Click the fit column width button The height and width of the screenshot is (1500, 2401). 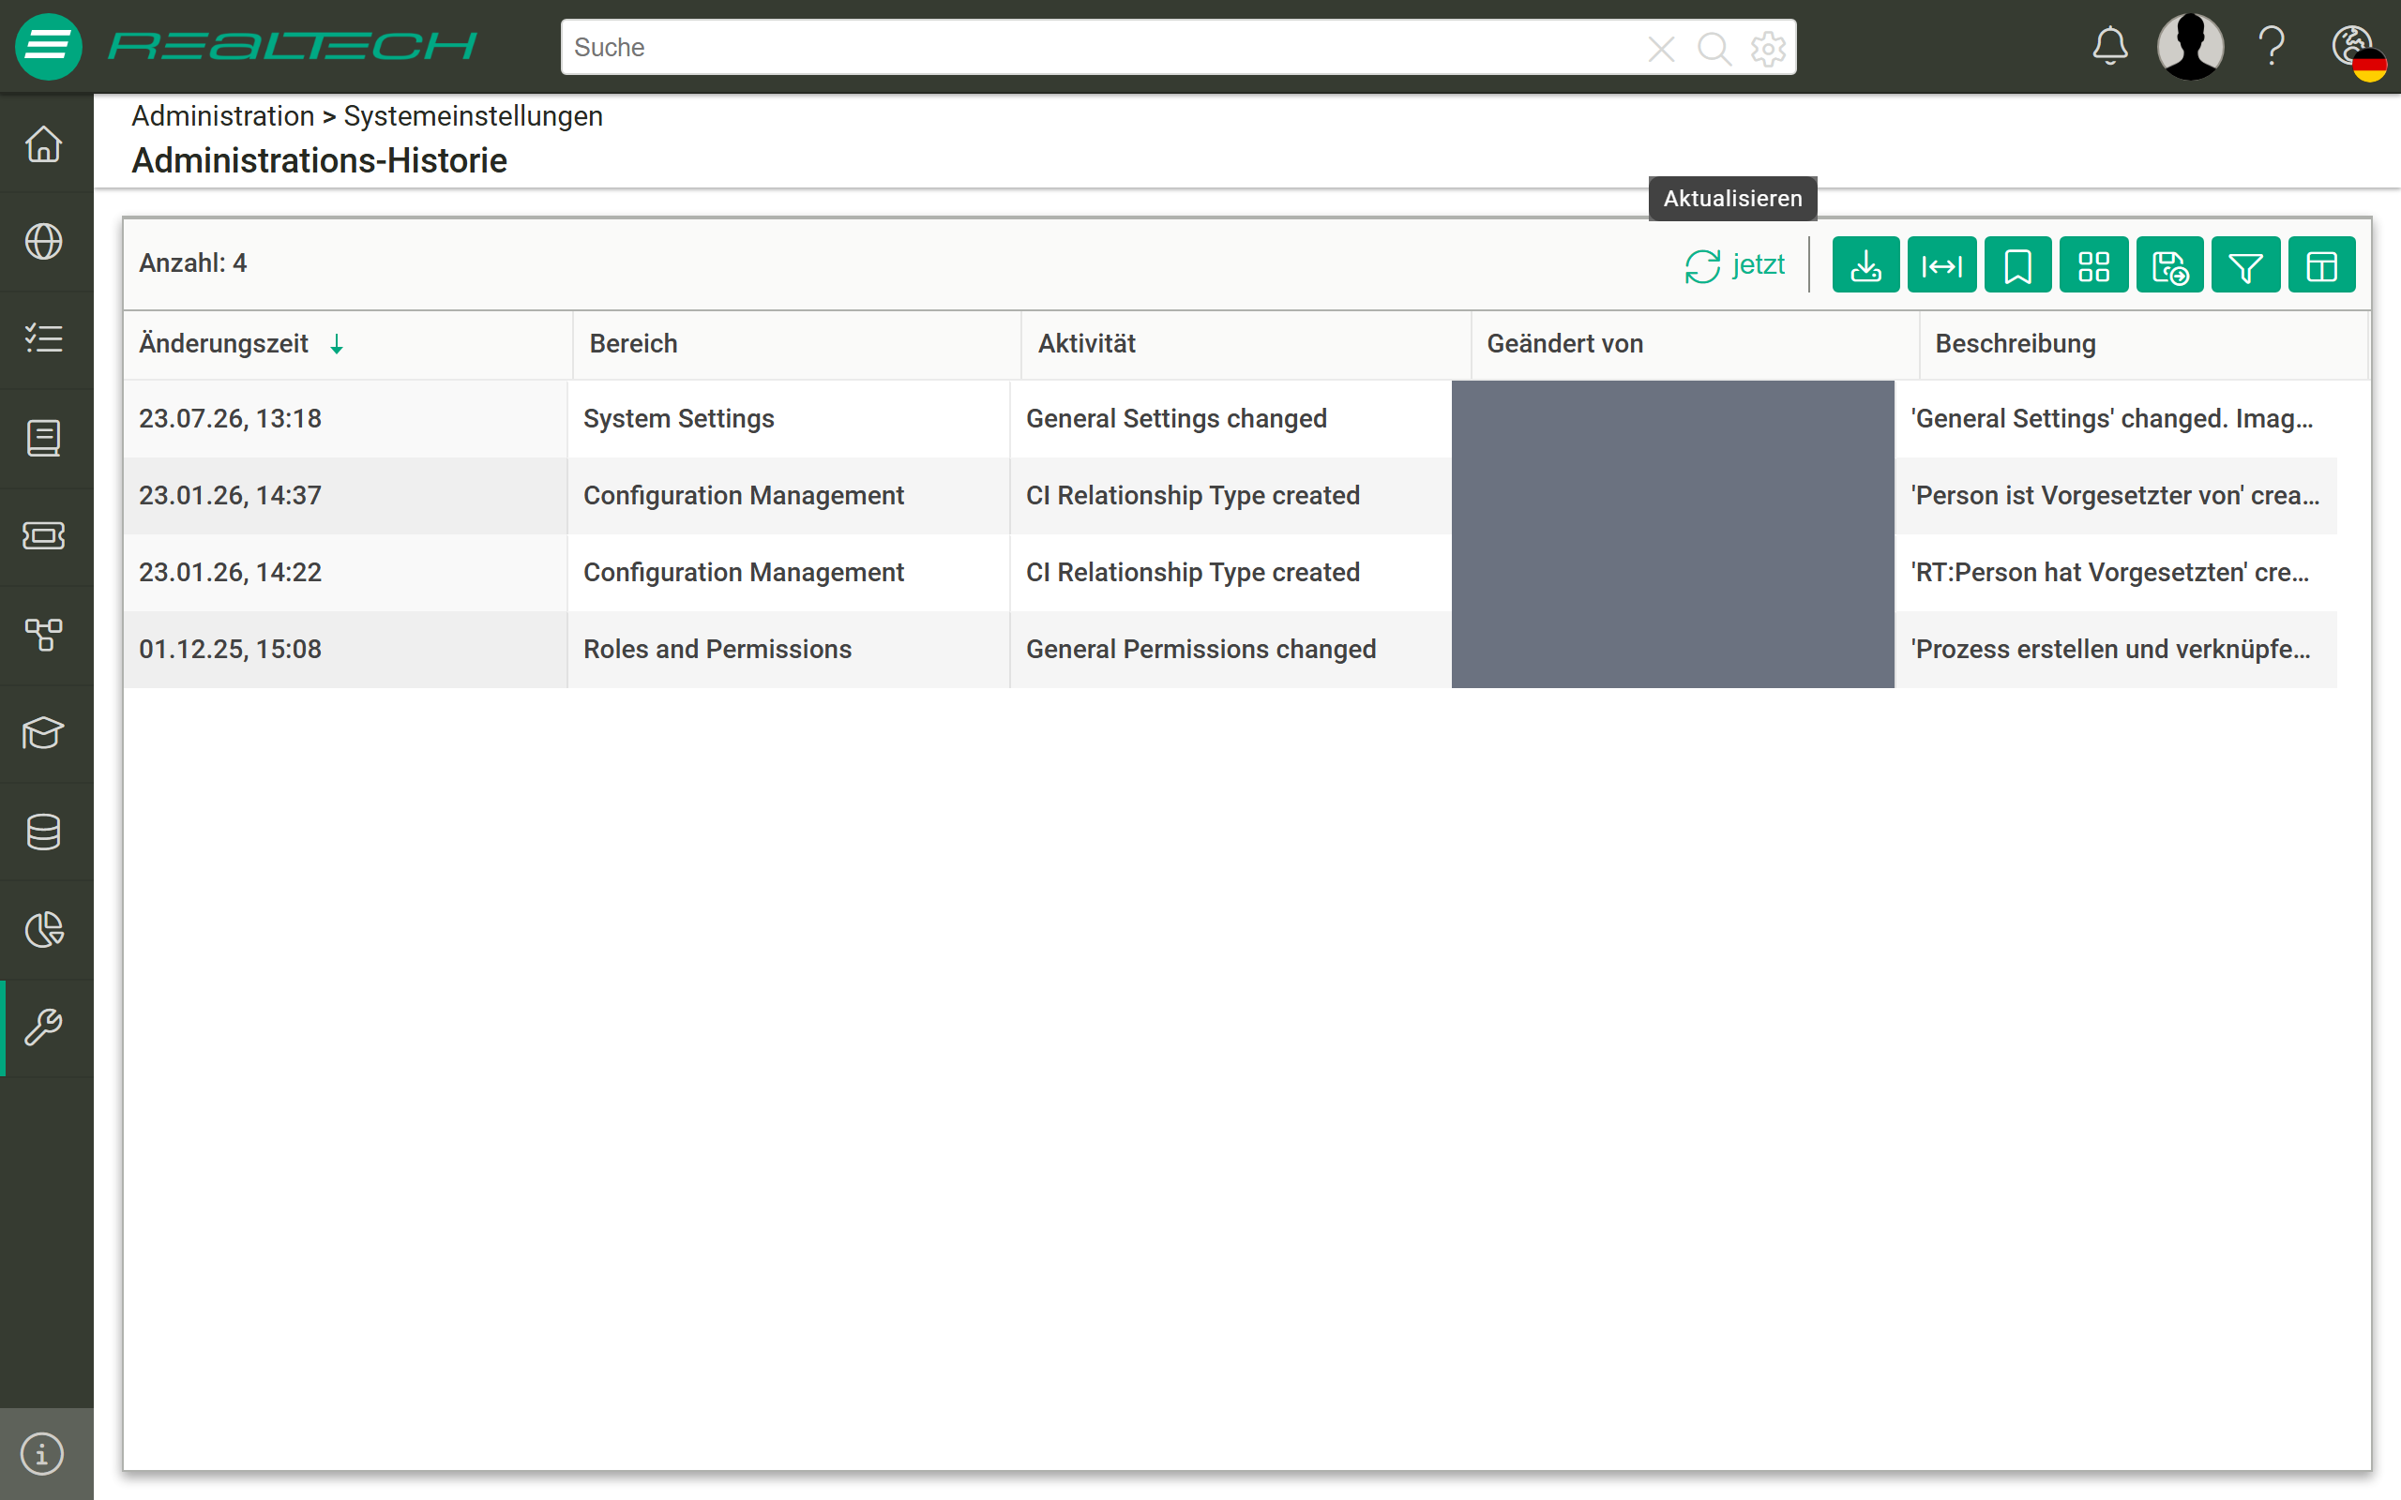click(x=1941, y=265)
